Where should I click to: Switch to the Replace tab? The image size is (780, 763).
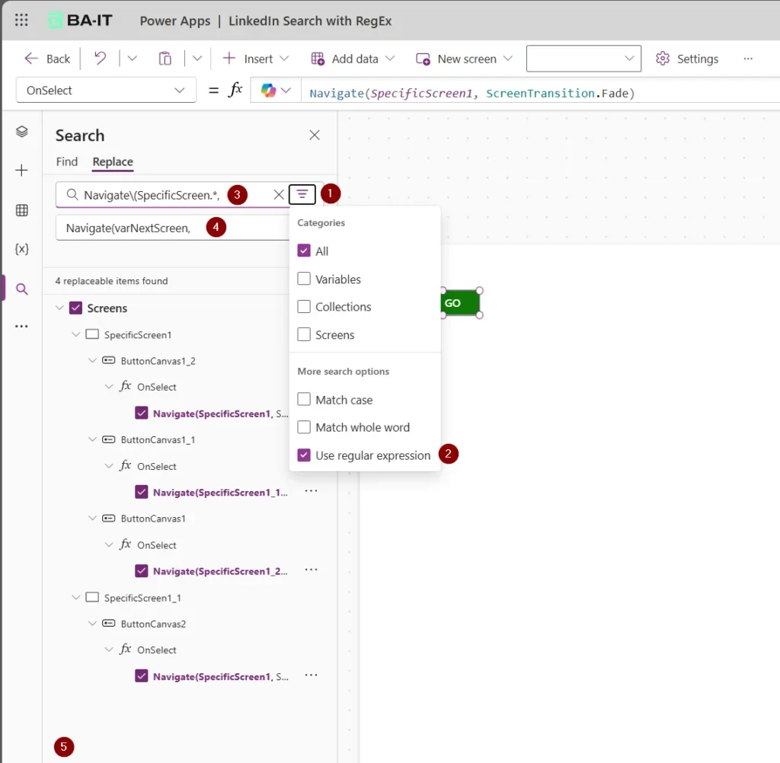pyautogui.click(x=113, y=161)
